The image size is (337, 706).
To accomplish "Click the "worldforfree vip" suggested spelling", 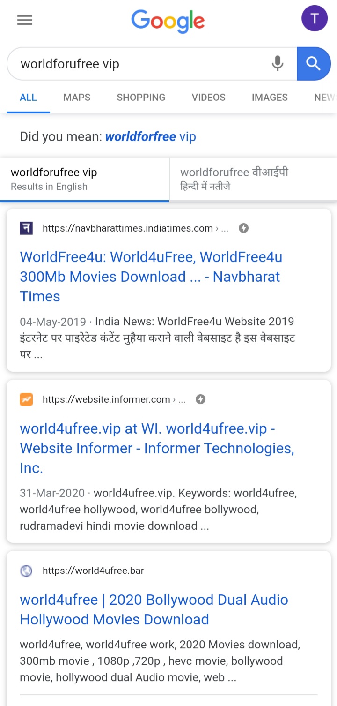I will [x=150, y=137].
